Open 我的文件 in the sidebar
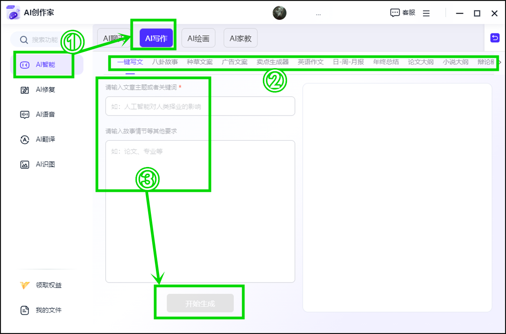This screenshot has height=334, width=506. [48, 310]
